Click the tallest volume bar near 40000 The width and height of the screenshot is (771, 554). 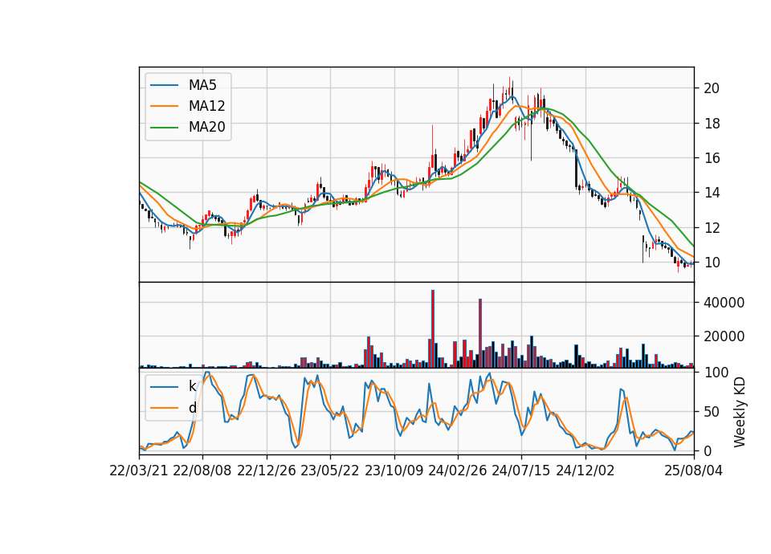point(433,329)
